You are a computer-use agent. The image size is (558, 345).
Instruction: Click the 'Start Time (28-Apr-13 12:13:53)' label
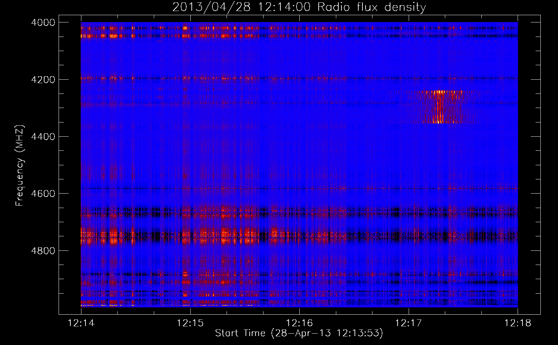299,333
